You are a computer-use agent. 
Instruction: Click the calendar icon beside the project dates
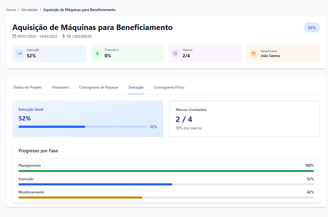pos(14,36)
